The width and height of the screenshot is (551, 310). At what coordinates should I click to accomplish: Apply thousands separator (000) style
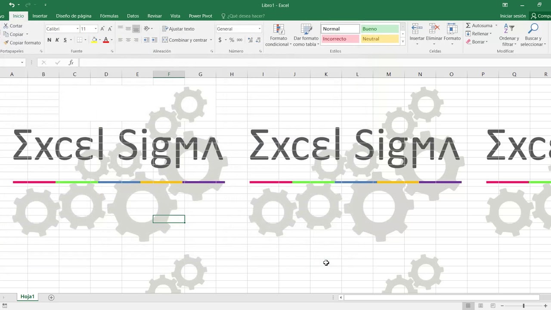pos(240,40)
